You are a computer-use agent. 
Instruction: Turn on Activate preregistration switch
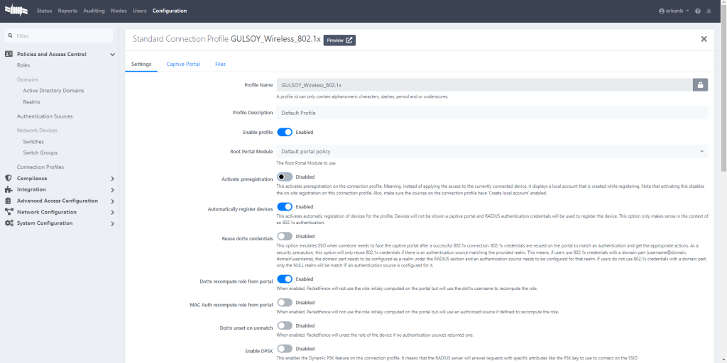284,177
